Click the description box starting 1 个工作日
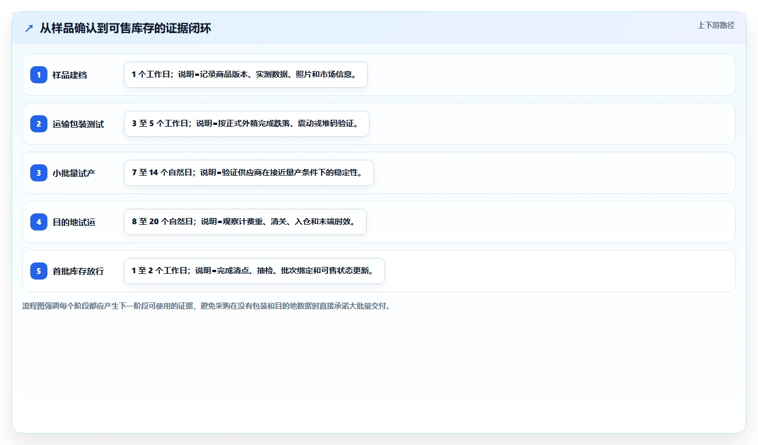Image resolution: width=758 pixels, height=445 pixels. pos(246,75)
